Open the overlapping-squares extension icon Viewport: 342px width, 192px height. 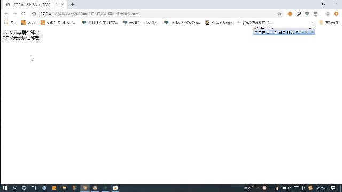[299, 14]
